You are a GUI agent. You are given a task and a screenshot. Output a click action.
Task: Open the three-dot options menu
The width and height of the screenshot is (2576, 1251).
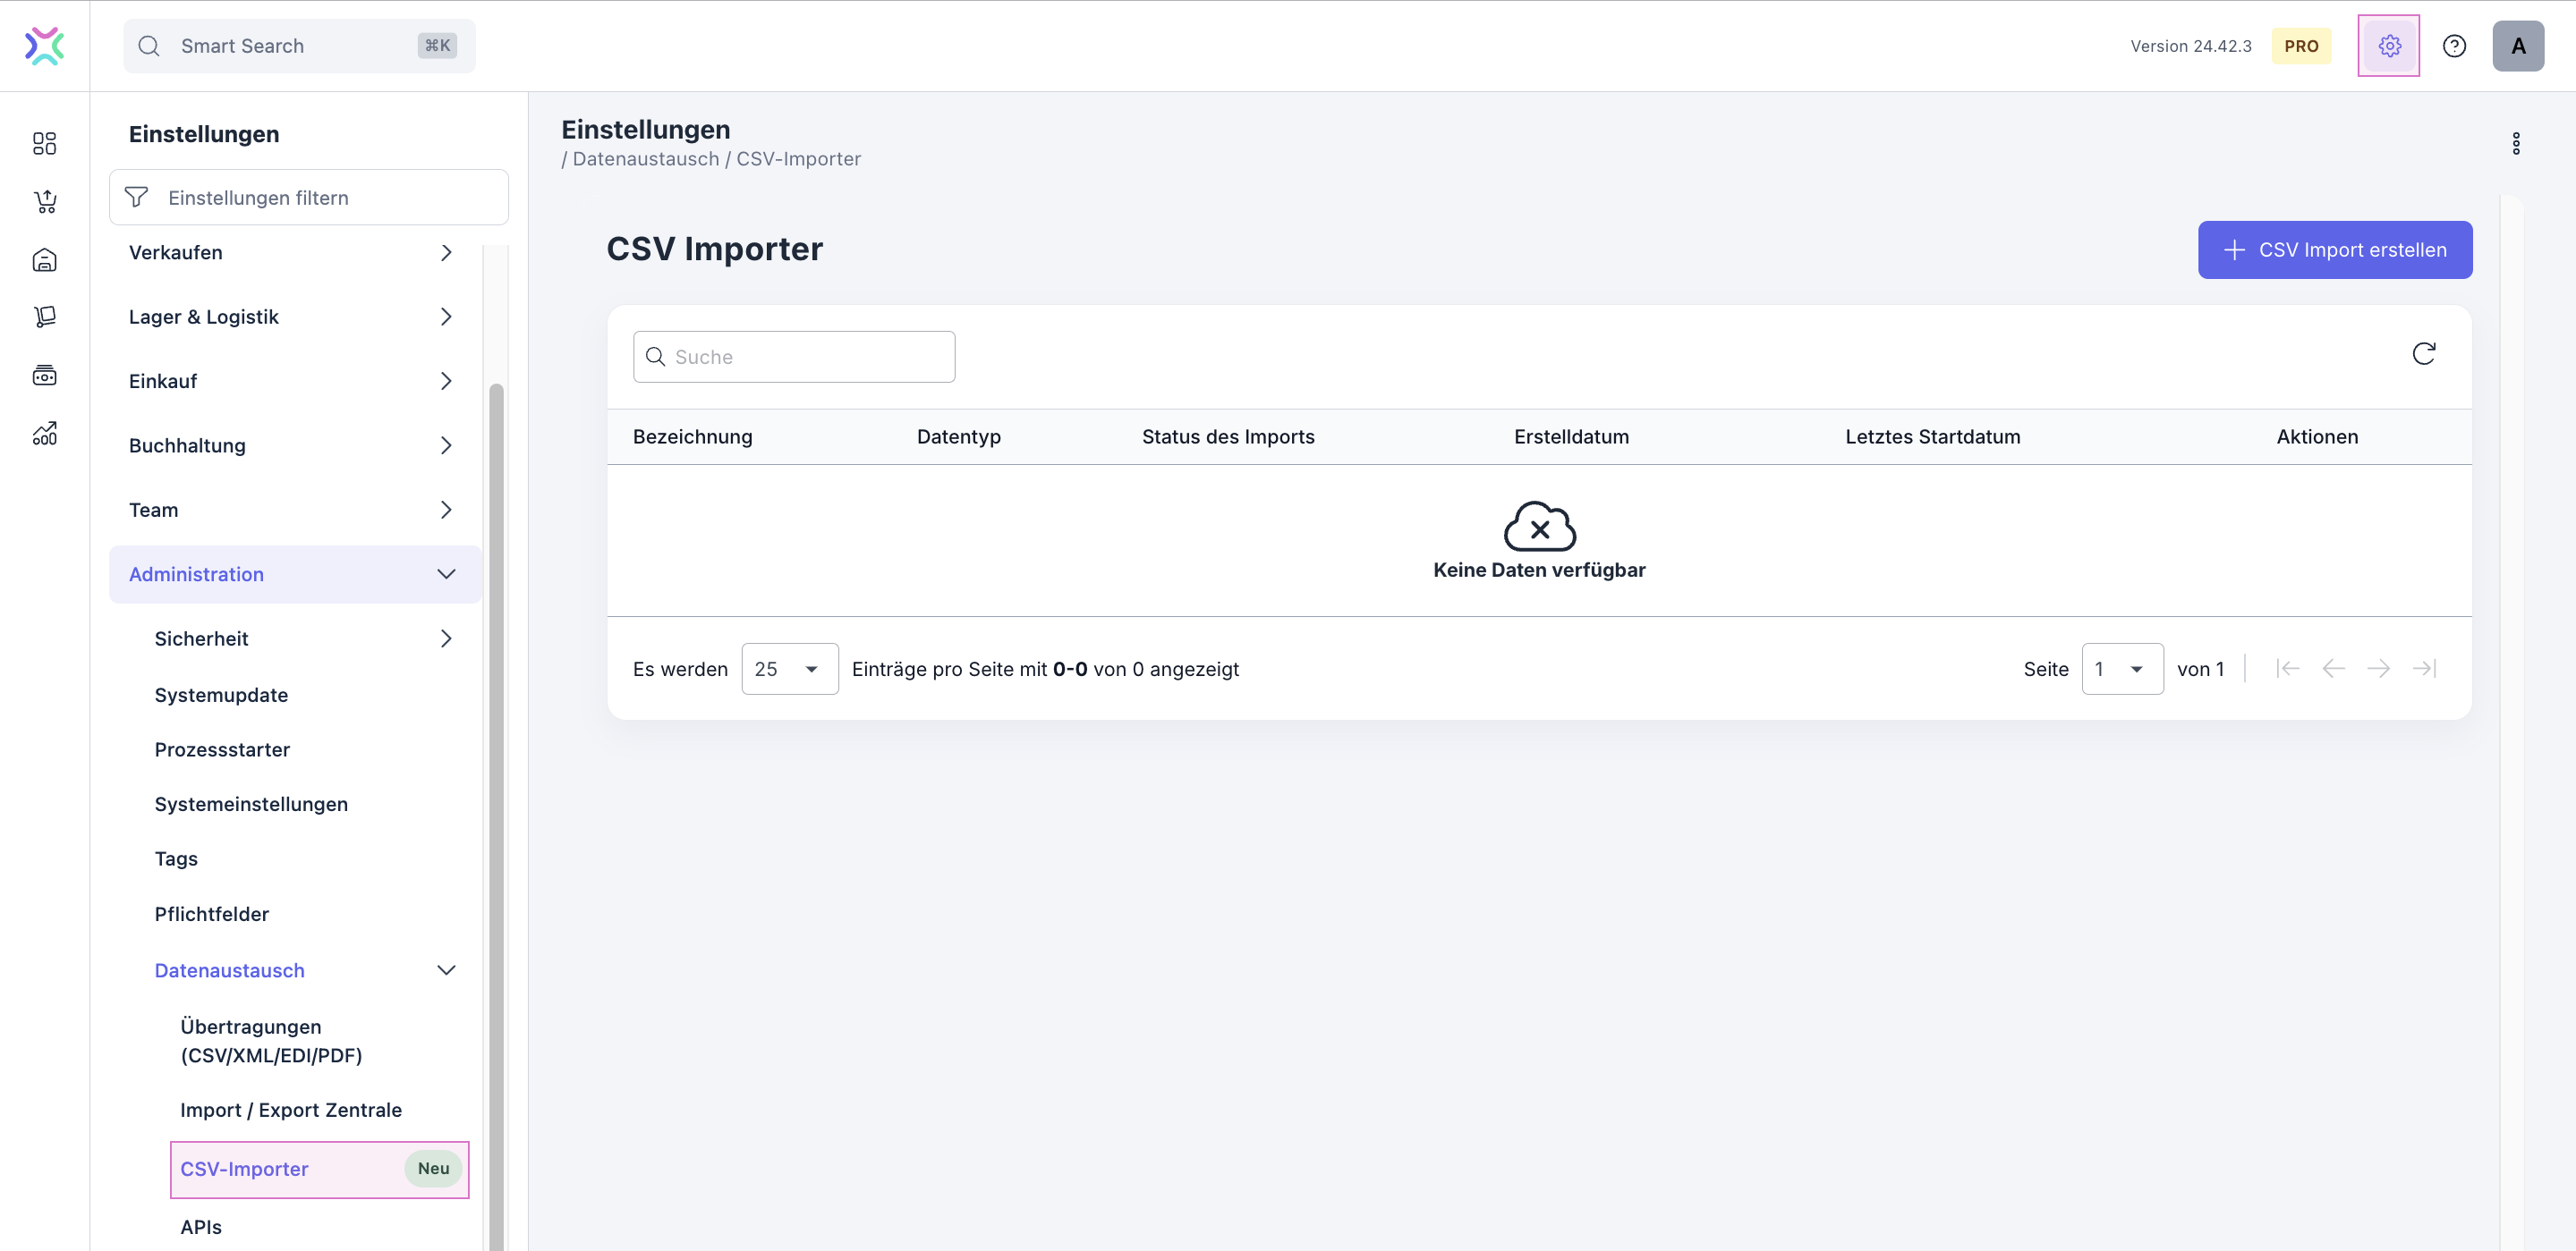(2517, 144)
